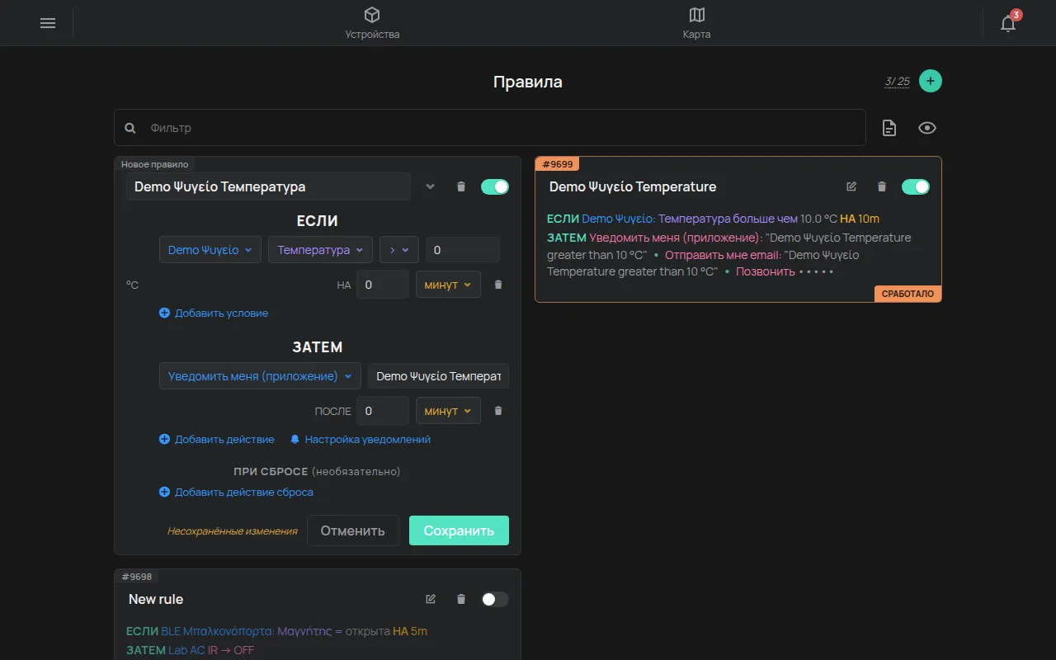Click Сохранить button

coord(459,530)
